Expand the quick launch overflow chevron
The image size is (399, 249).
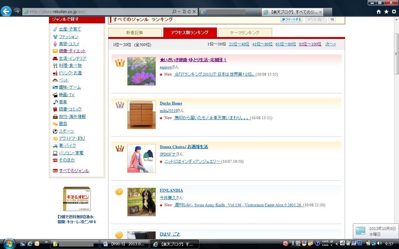click(x=46, y=242)
